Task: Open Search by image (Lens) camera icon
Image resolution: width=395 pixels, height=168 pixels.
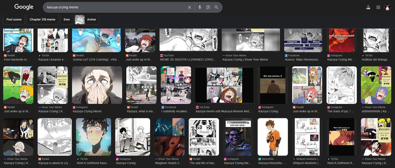Action: click(x=208, y=7)
